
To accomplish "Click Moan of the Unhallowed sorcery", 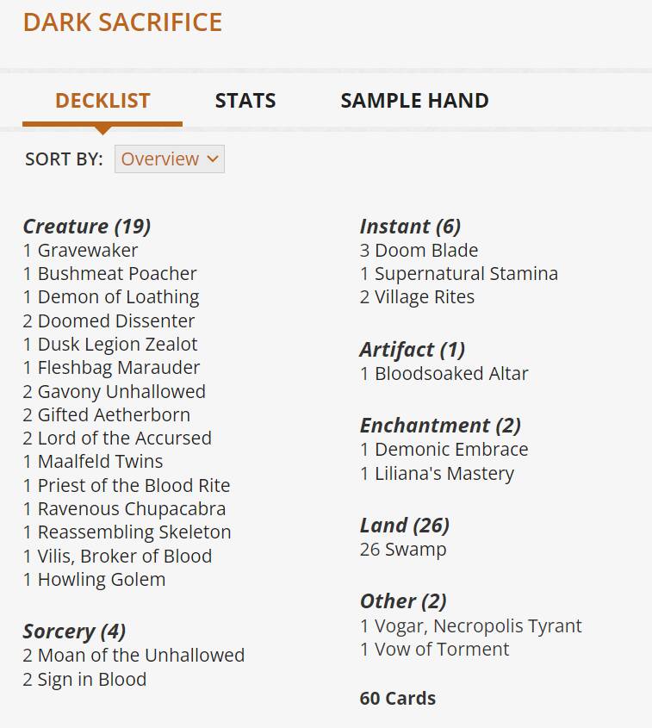I will click(x=141, y=655).
